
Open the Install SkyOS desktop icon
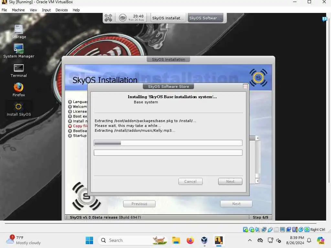18,109
